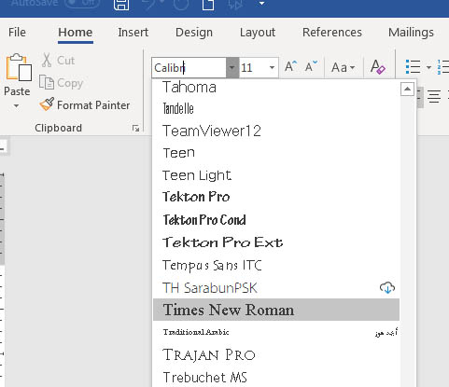The width and height of the screenshot is (449, 387).
Task: Switch to the Home tab
Action: 76,33
